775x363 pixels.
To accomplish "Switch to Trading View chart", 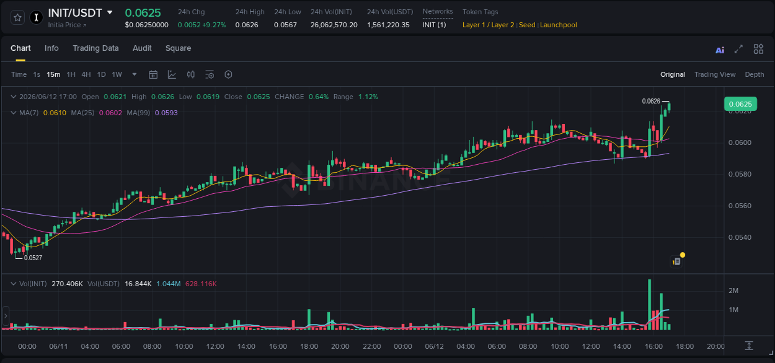I will (715, 74).
